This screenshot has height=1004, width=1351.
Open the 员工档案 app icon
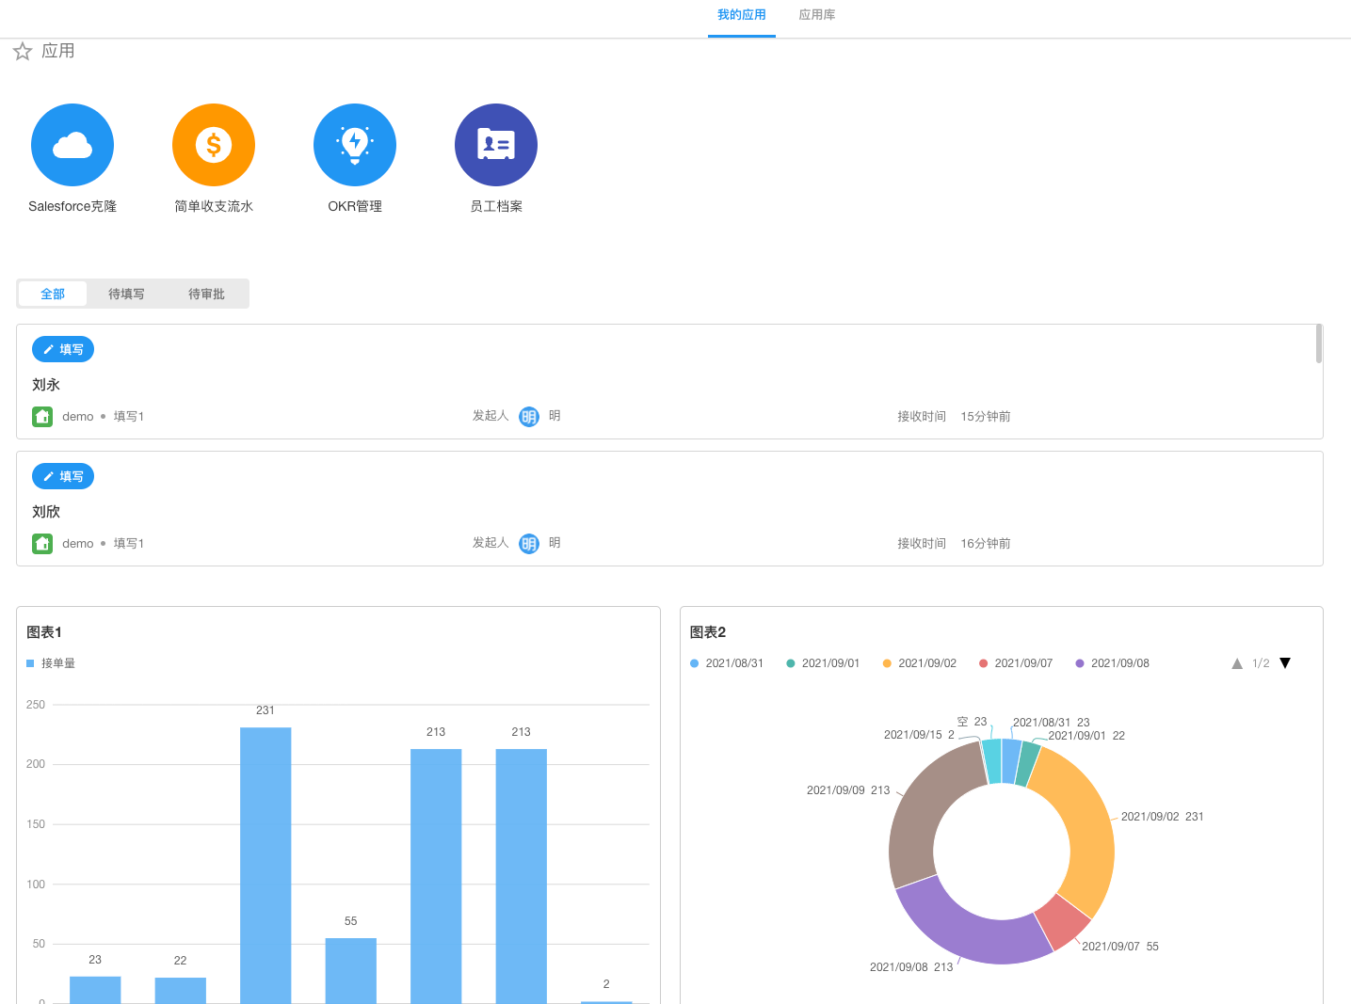[x=496, y=145]
